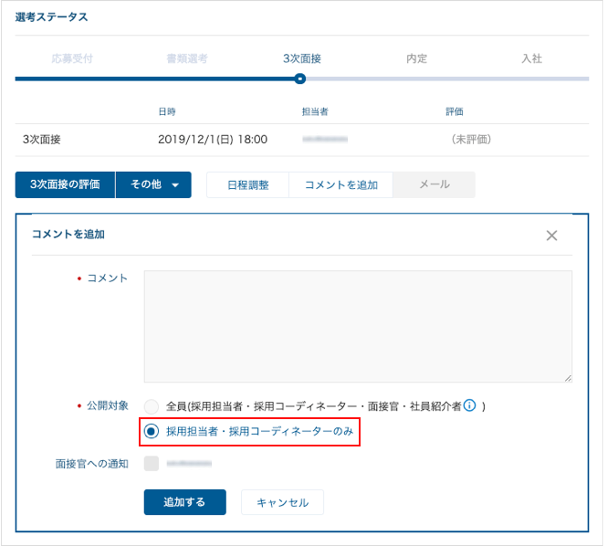
Task: Click the メール button
Action: [x=434, y=185]
